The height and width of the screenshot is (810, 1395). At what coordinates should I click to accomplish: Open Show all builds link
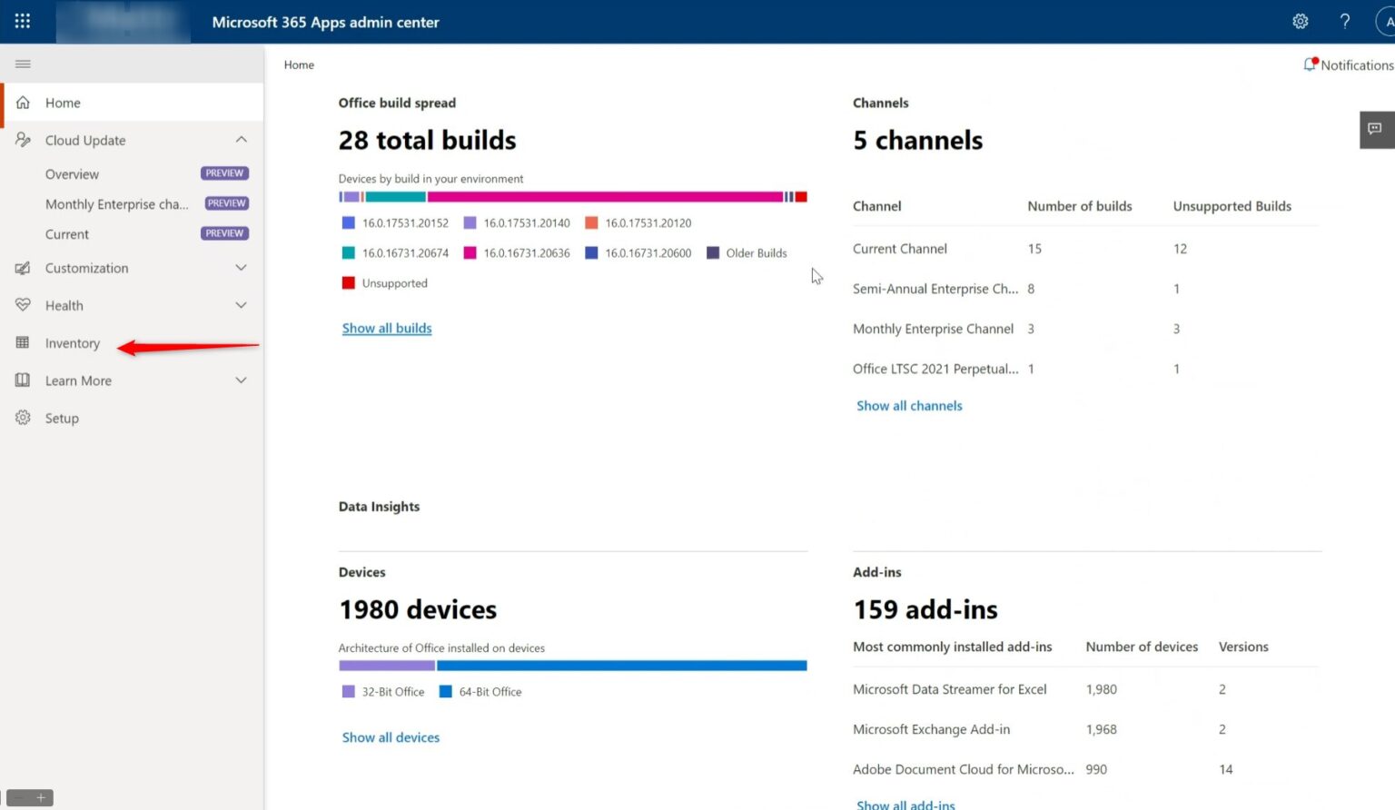(x=387, y=328)
